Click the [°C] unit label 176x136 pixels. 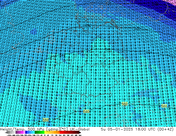click(62, 129)
